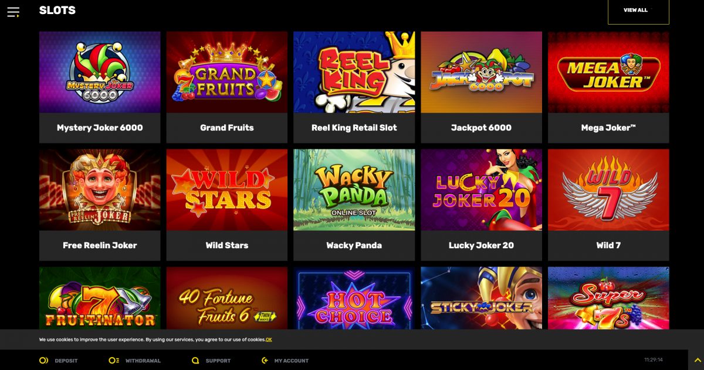Click the Wacky Panda title label
704x370 pixels.
354,245
